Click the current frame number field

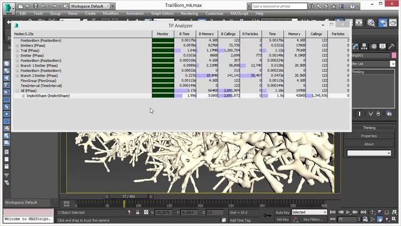tap(347, 219)
